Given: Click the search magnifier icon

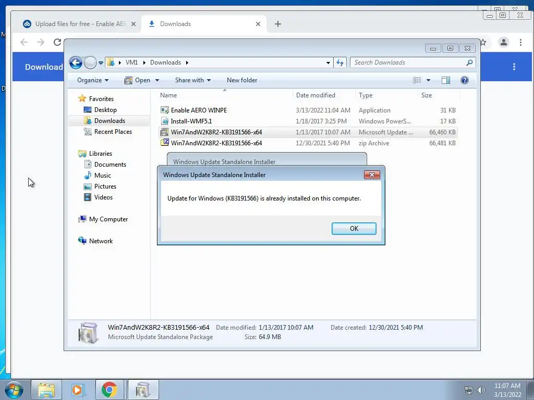Looking at the screenshot, I should (x=470, y=63).
